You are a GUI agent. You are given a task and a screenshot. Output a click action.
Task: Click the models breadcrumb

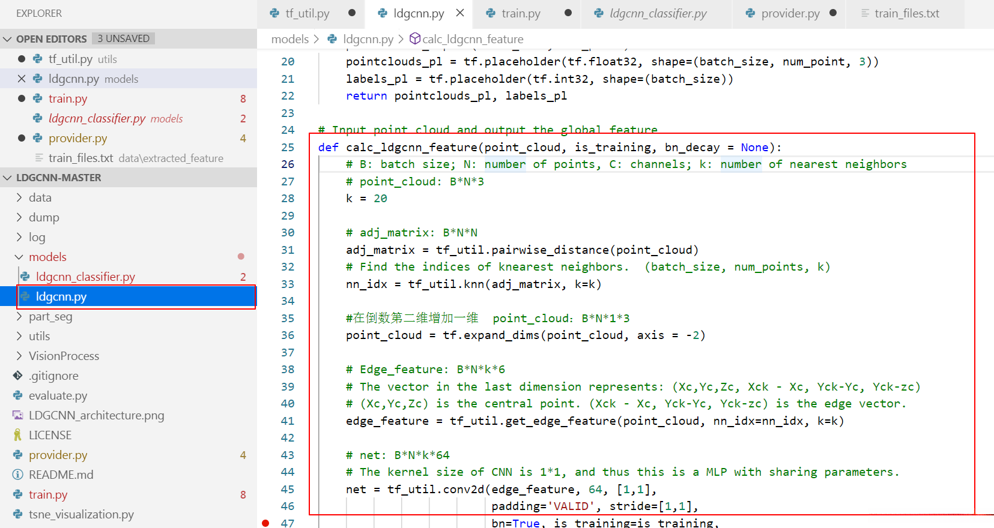(290, 39)
